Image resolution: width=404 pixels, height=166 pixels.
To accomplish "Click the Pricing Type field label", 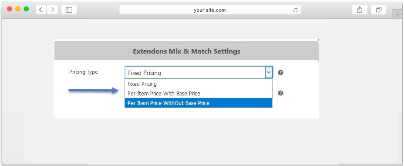I will point(84,72).
